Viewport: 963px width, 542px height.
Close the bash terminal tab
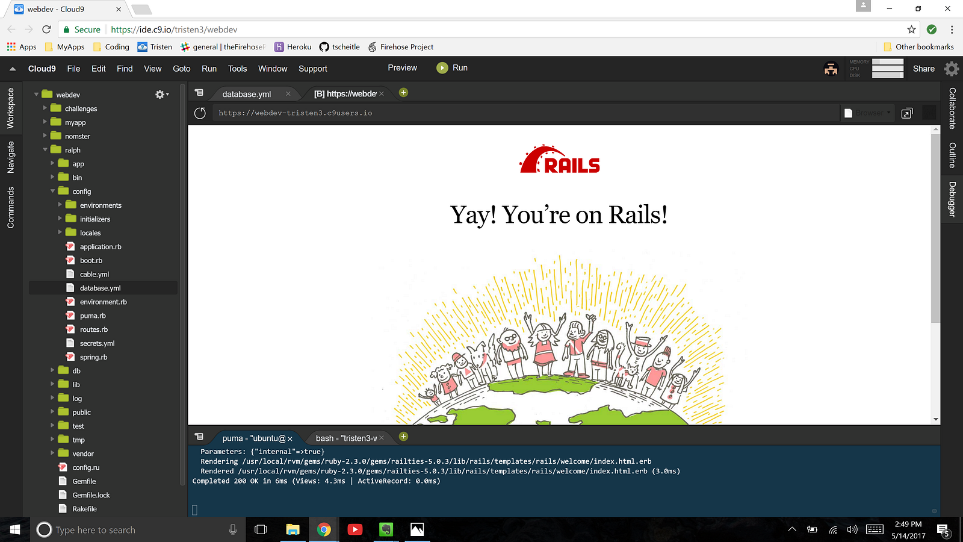[x=382, y=438]
